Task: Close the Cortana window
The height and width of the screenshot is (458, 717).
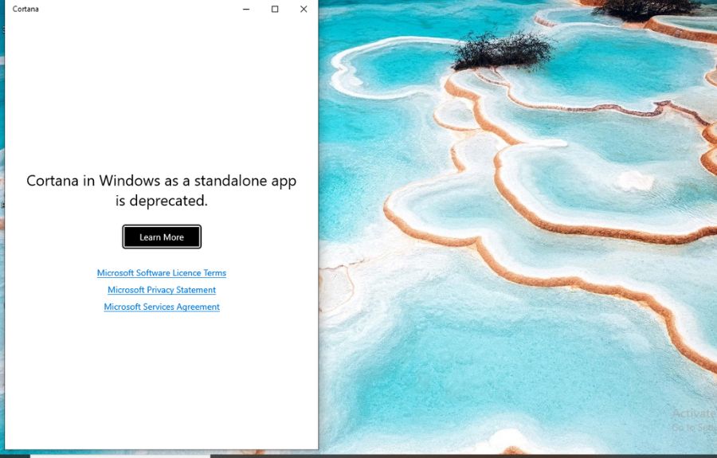Action: tap(304, 9)
